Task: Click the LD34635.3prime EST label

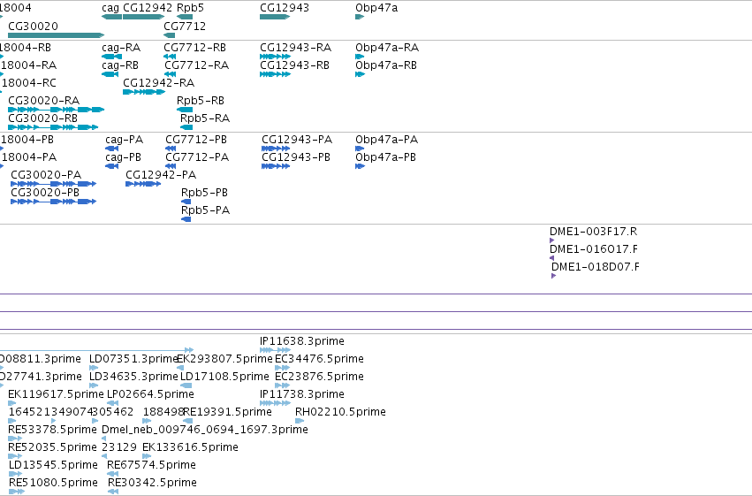Action: click(133, 377)
